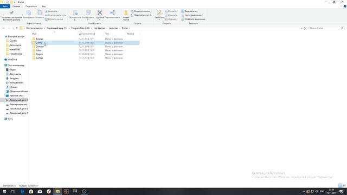Click Copy path in the clipboard group

click(x=55, y=15)
